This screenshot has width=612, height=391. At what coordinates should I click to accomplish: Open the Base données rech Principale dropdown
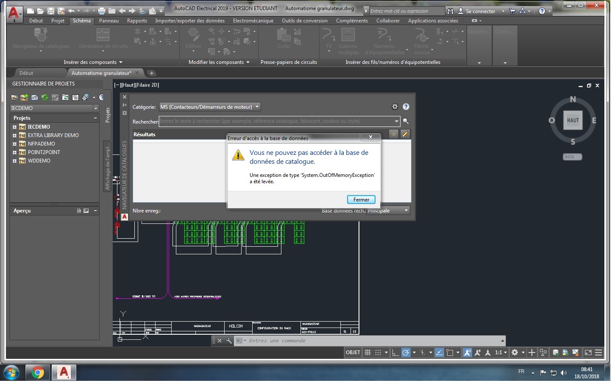388,210
